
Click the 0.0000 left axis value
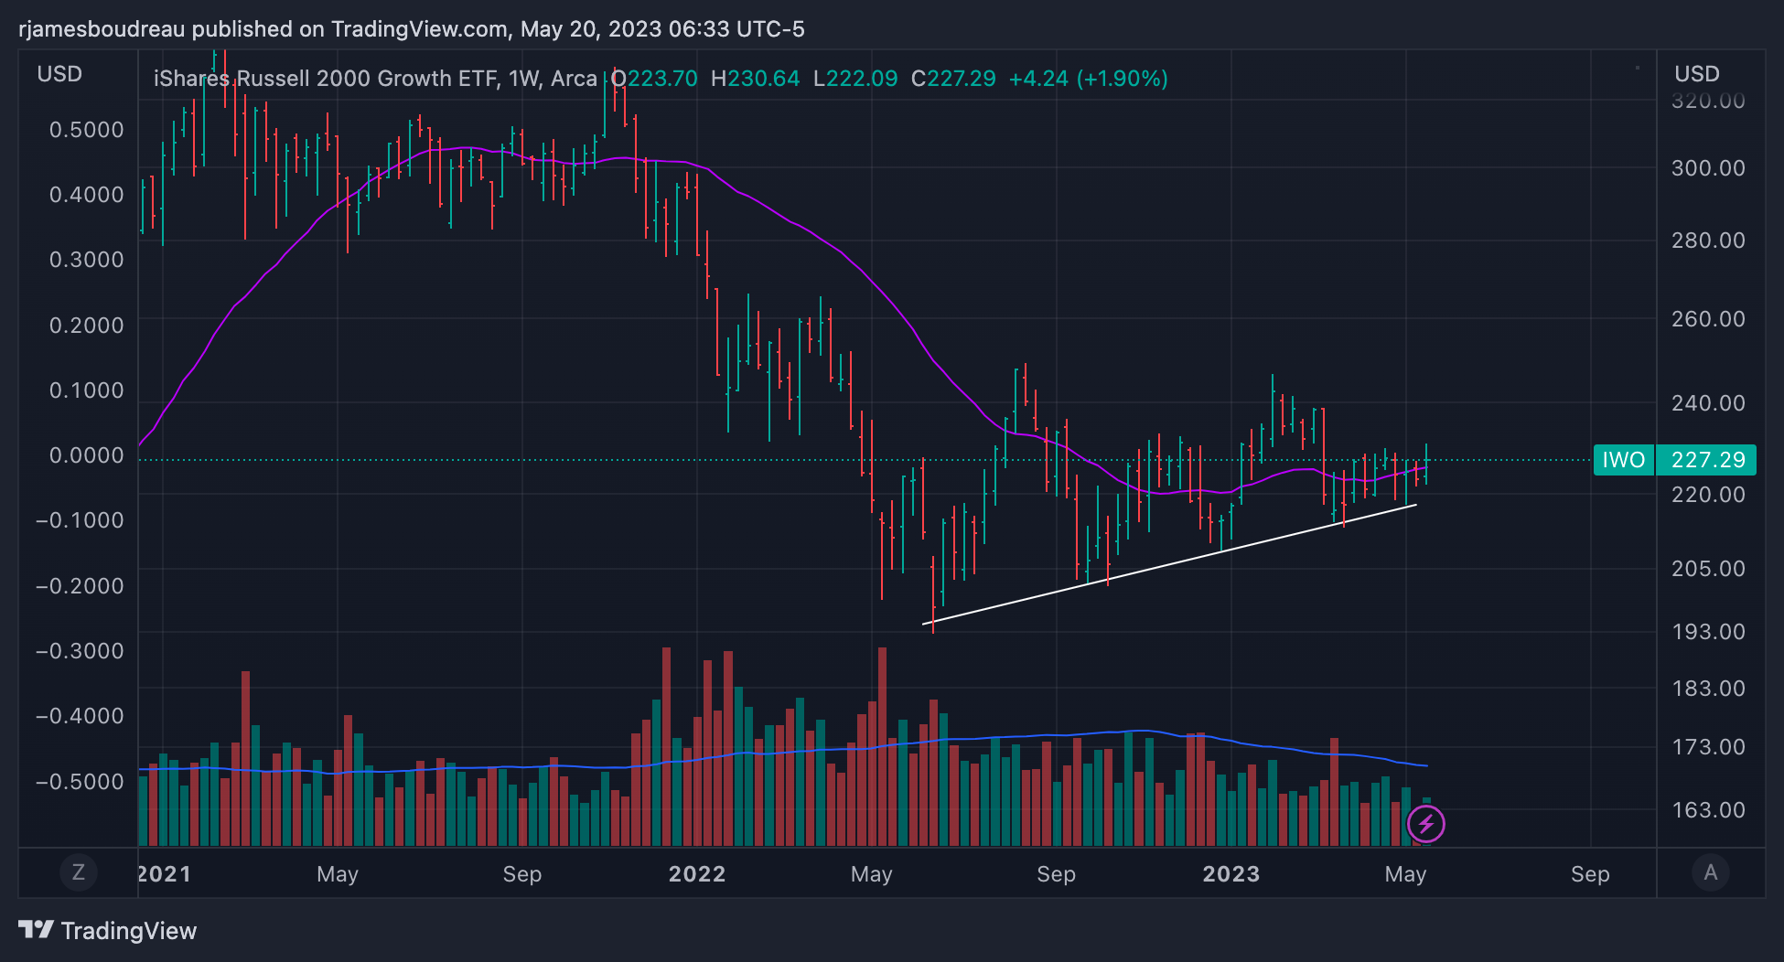[x=86, y=455]
